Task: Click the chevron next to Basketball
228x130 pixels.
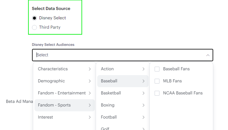Action: tap(143, 93)
